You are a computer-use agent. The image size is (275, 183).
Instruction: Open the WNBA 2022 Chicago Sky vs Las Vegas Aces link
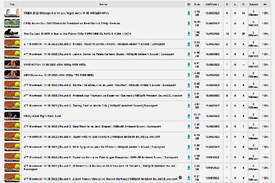pos(66,13)
